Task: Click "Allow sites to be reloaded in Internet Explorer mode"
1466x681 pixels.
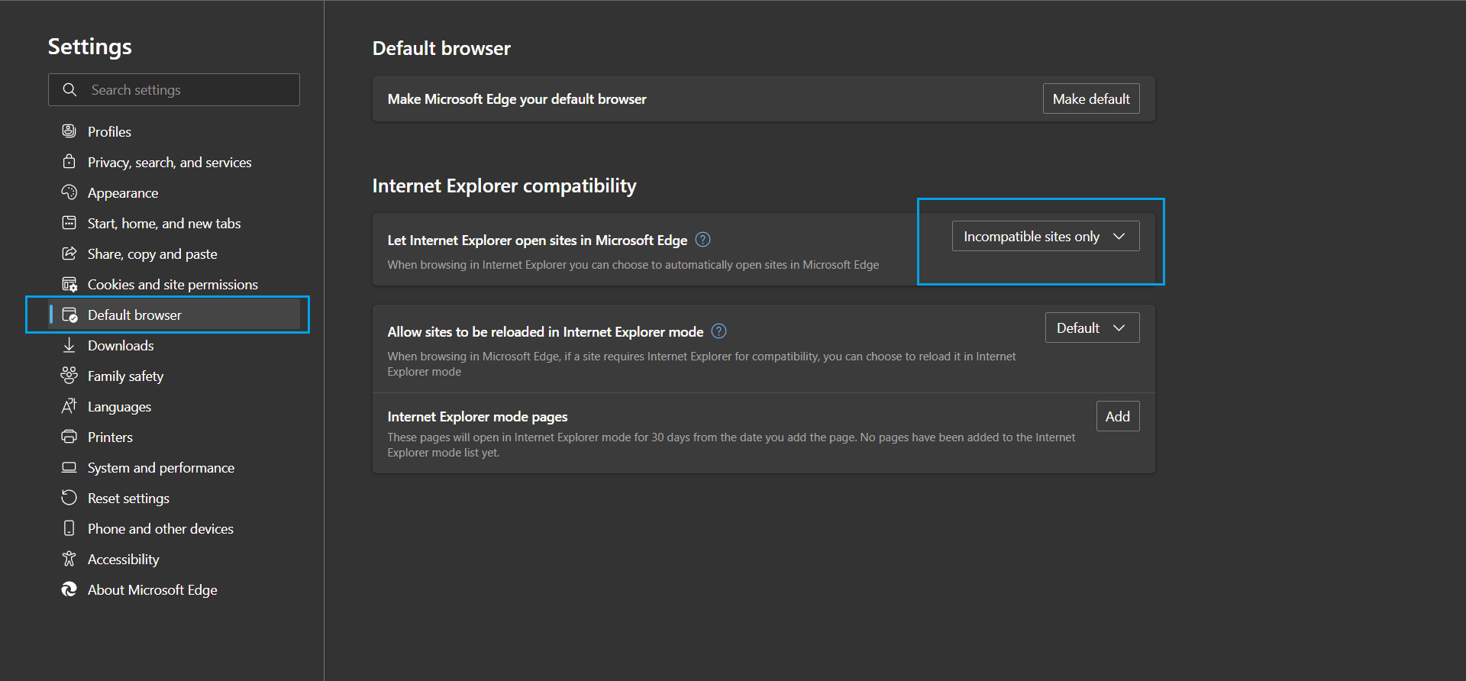Action: click(545, 331)
